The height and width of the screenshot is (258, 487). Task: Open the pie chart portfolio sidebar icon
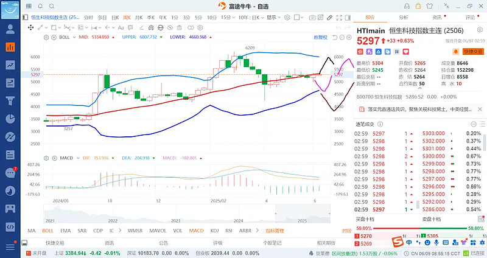pos(10,119)
